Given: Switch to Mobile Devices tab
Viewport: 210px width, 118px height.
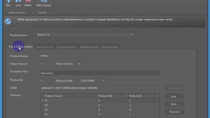Looking at the screenshot, I should pos(89,47).
